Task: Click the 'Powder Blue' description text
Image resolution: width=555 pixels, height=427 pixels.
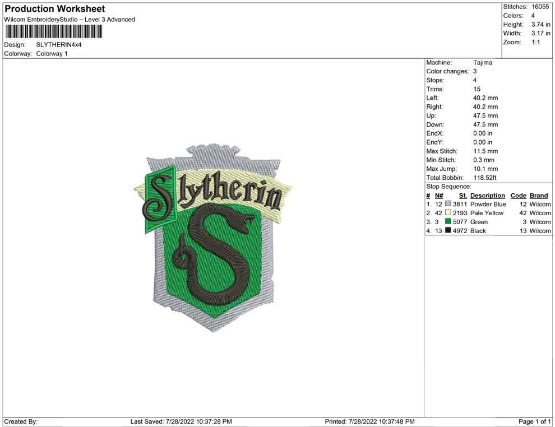Action: pyautogui.click(x=488, y=204)
